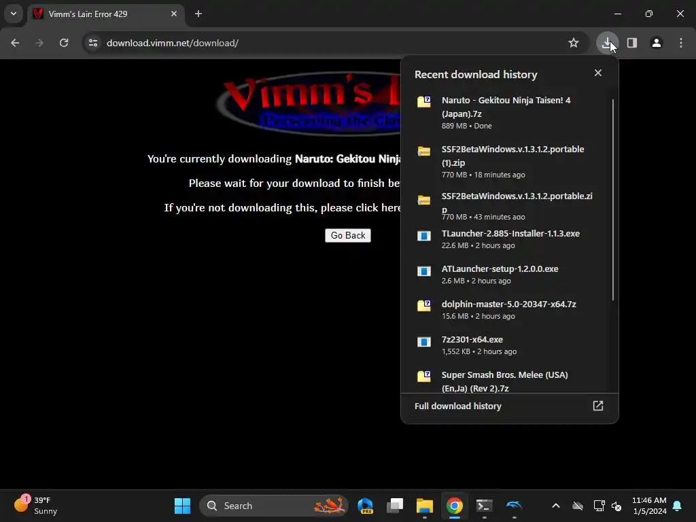Image resolution: width=696 pixels, height=522 pixels.
Task: Open Microsoft Edge preview from taskbar
Action: coord(365,506)
